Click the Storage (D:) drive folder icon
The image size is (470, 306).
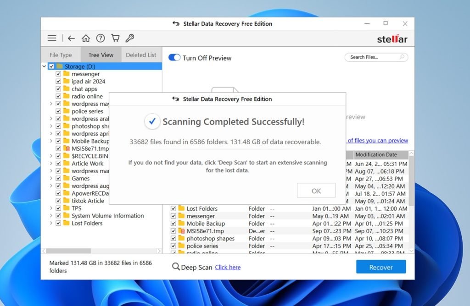pyautogui.click(x=60, y=66)
